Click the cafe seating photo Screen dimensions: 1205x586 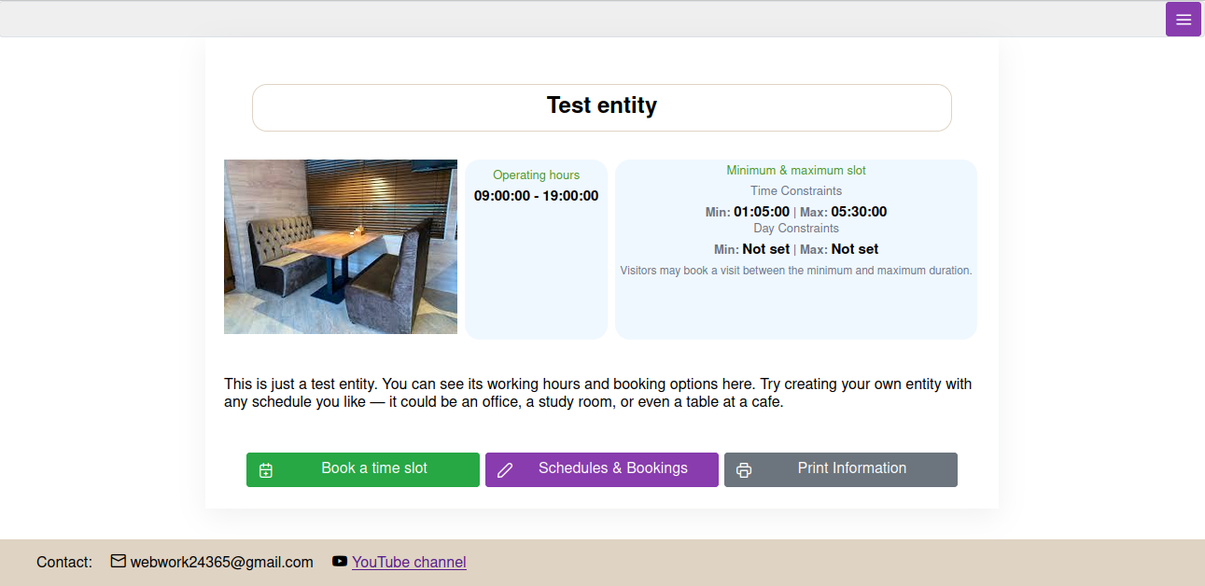(x=340, y=246)
